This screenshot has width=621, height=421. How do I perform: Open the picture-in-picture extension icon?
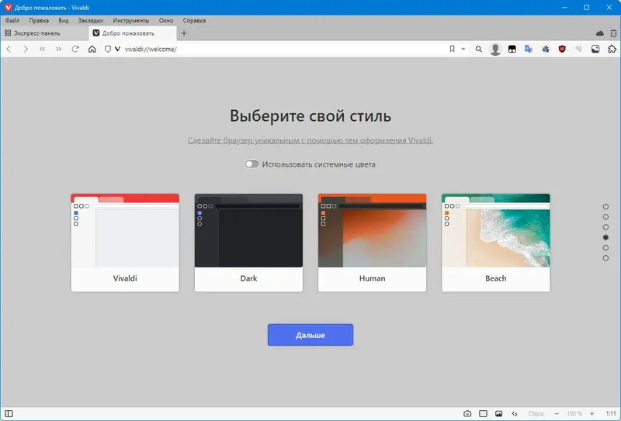[595, 49]
